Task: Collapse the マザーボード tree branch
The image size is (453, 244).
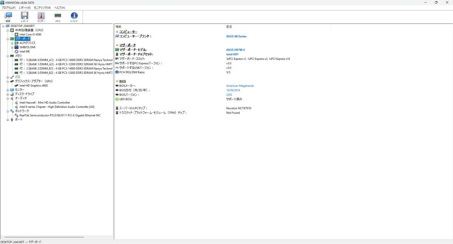Action: [8, 39]
